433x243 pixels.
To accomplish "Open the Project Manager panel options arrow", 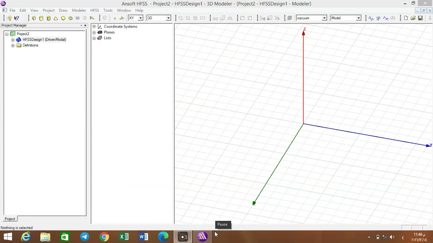I will tap(81, 26).
